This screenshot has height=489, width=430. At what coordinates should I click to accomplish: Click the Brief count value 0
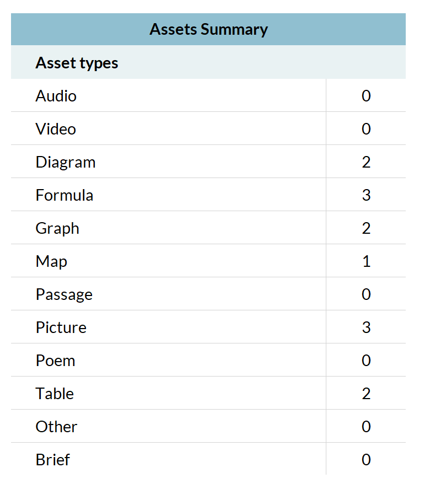[x=366, y=460]
